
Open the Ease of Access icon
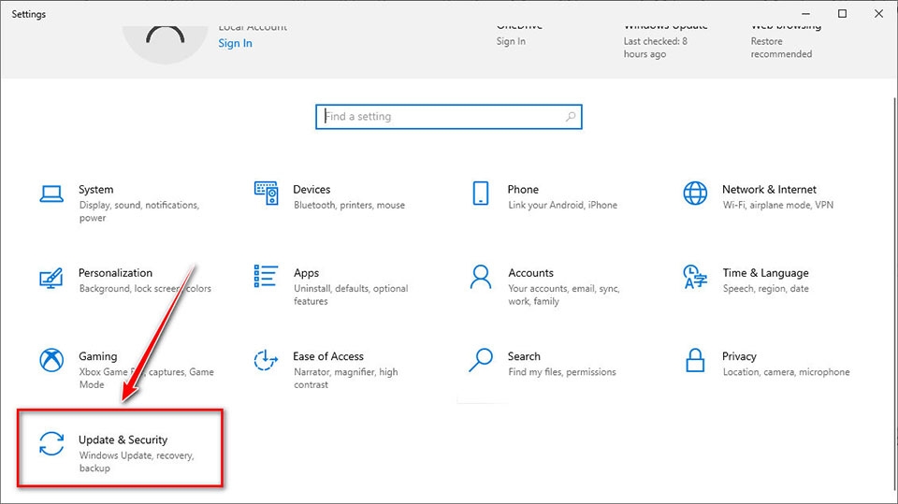click(x=266, y=360)
